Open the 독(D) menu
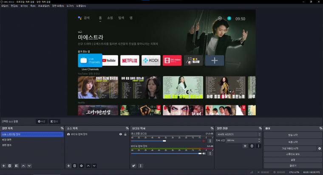The image size is (323, 175). click(33, 6)
